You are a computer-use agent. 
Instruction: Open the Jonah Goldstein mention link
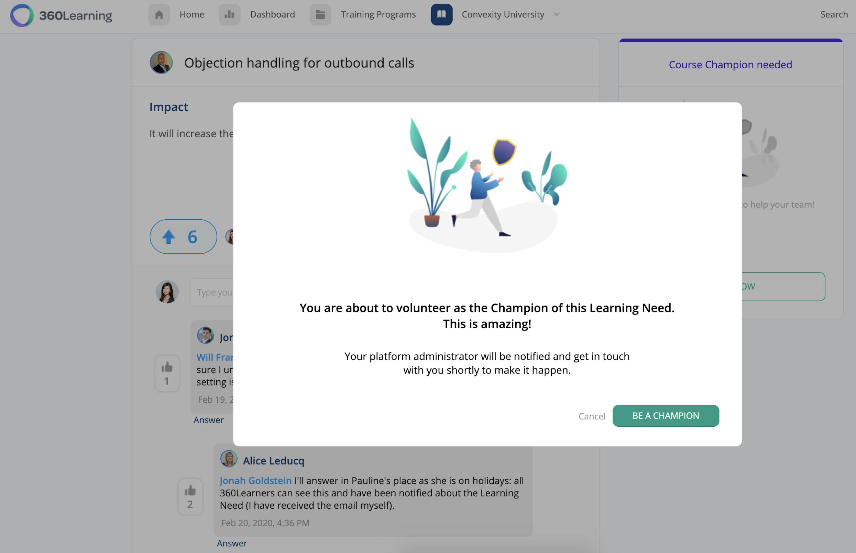pos(256,481)
